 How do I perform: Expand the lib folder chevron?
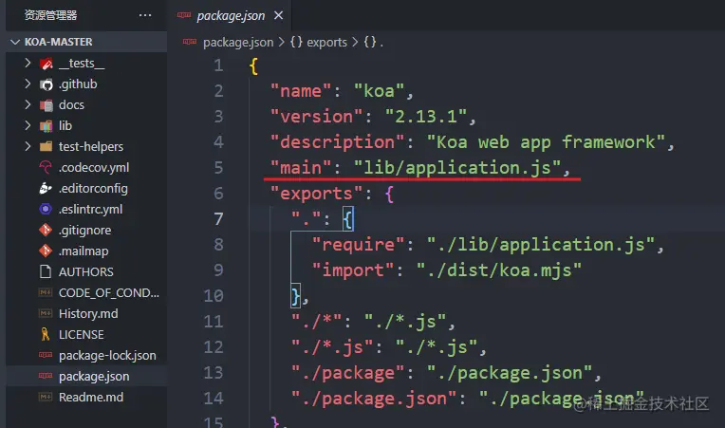(x=28, y=125)
